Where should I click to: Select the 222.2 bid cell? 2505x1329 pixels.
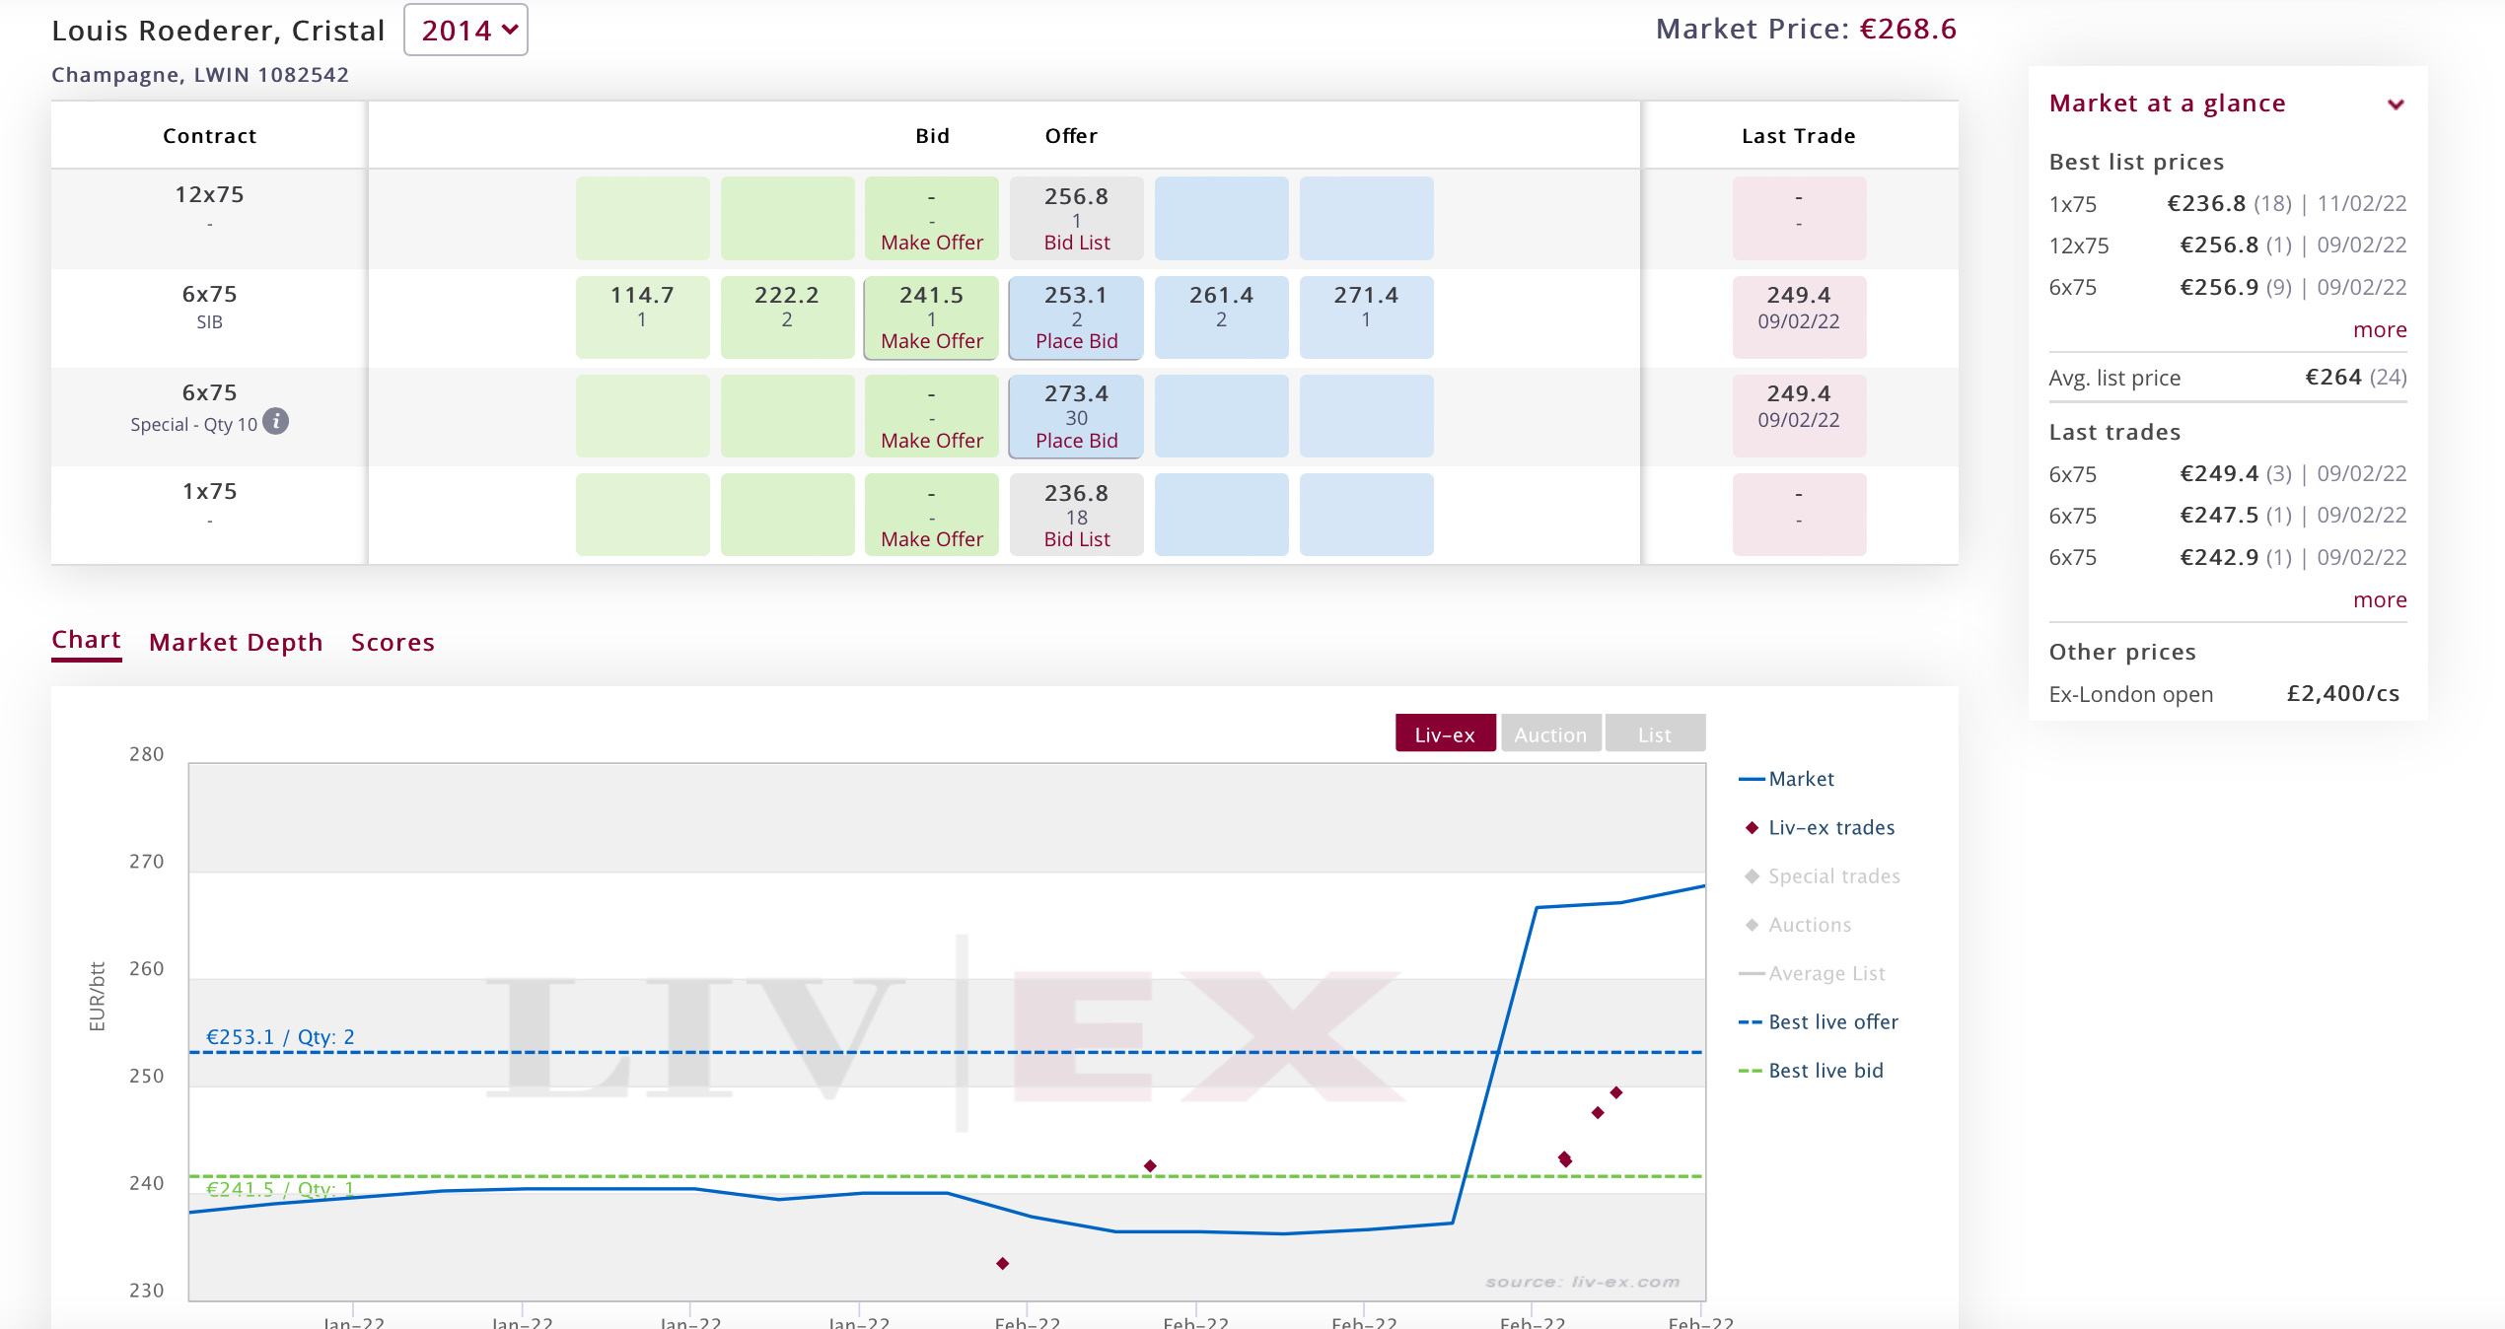[x=787, y=316]
